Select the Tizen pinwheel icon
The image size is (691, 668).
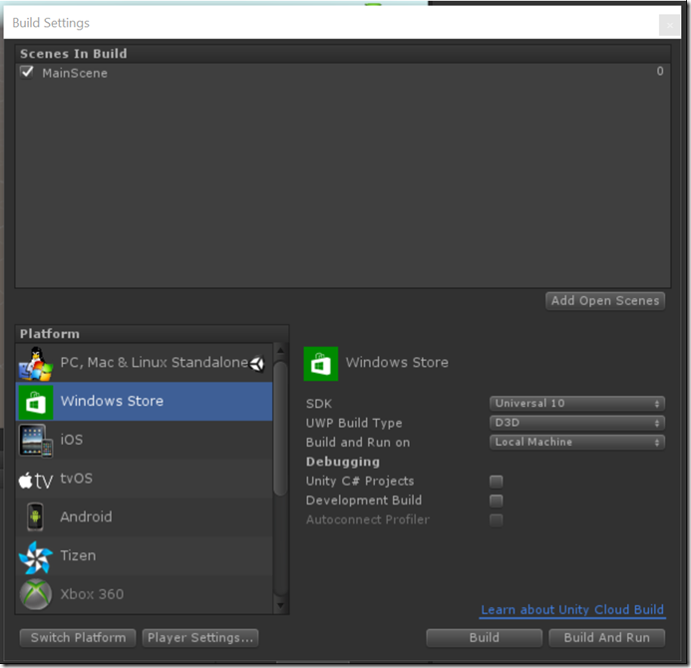pos(36,556)
